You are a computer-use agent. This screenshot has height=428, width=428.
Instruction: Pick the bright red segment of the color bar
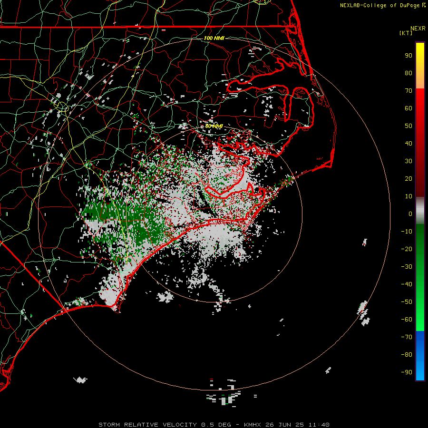tap(420, 100)
